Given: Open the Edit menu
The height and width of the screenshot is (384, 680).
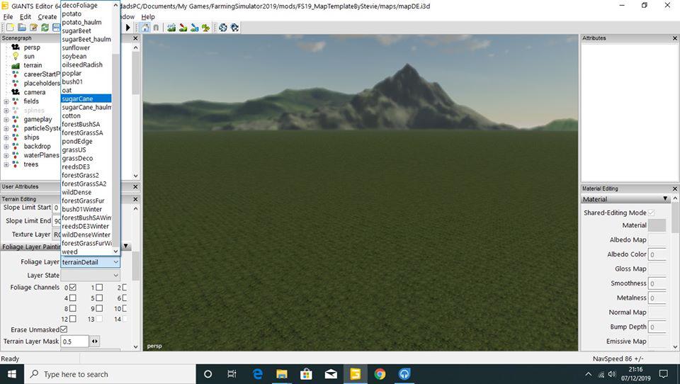Looking at the screenshot, I should (x=25, y=16).
